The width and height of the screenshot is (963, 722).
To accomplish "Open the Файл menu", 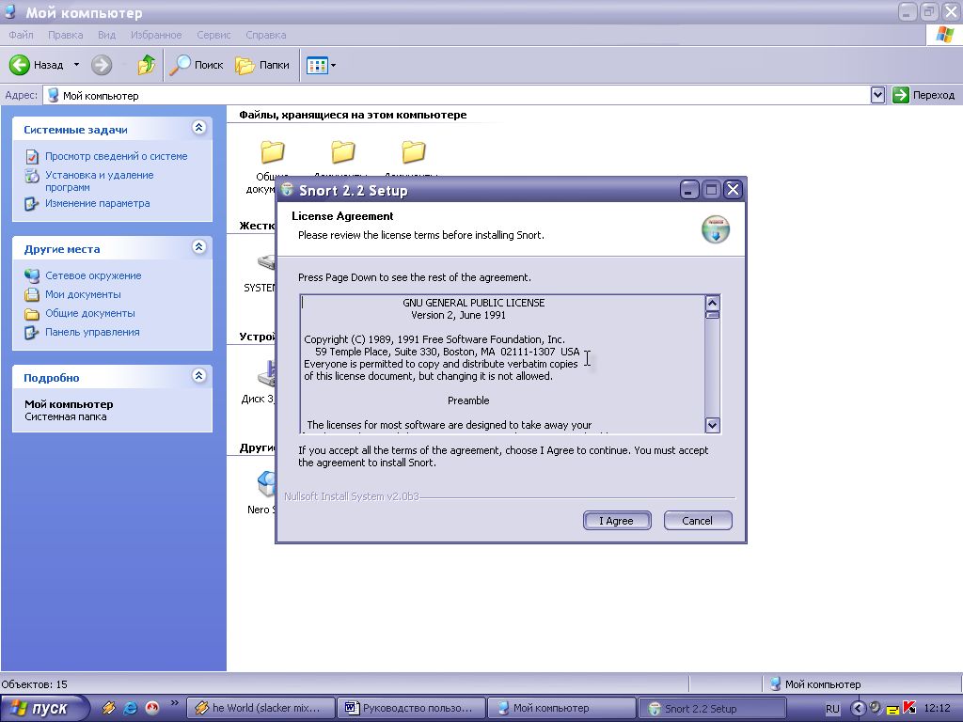I will pyautogui.click(x=21, y=35).
